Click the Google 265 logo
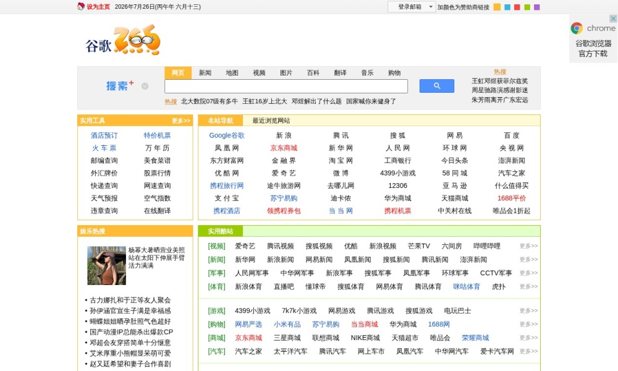618x371 pixels. 123,40
